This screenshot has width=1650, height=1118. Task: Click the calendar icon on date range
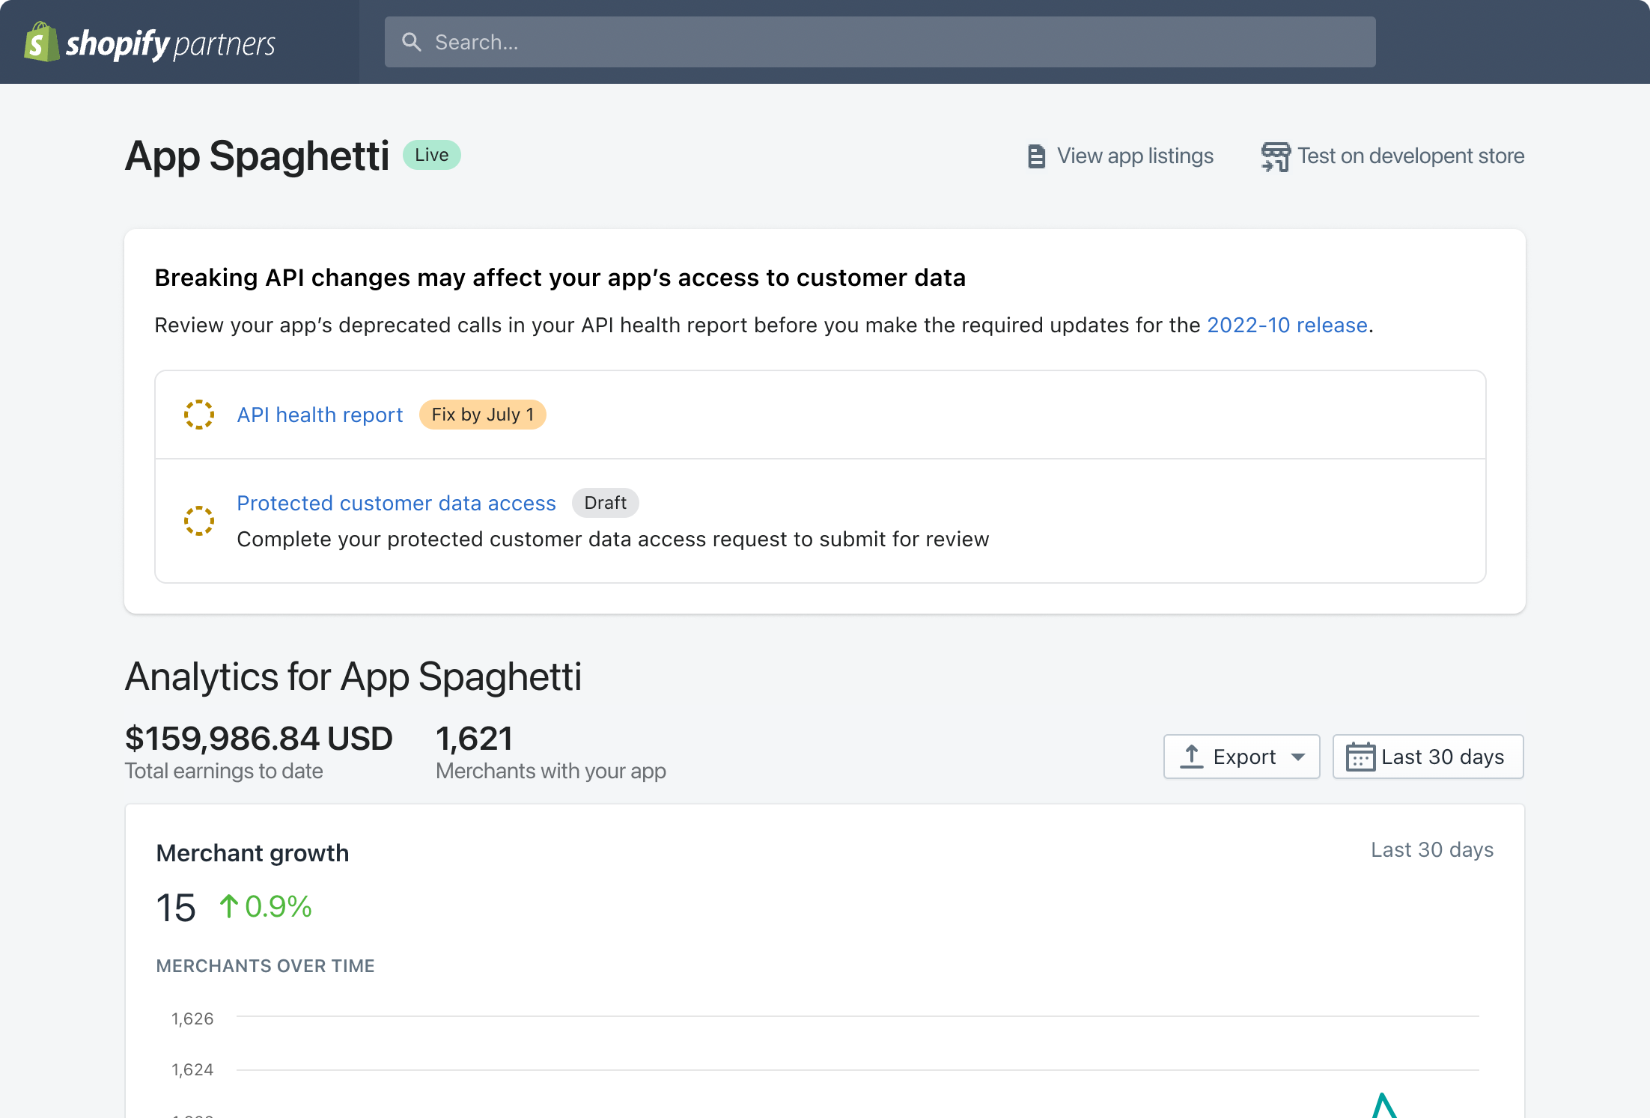click(x=1360, y=757)
